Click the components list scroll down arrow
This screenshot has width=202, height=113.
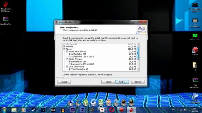[138, 70]
